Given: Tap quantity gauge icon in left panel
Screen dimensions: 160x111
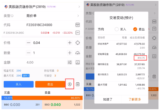Looking at the screenshot, I should click(77, 53).
